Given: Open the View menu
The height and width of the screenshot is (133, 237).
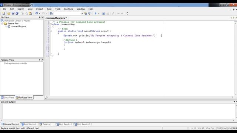Looking at the screenshot, I should click(x=30, y=9).
